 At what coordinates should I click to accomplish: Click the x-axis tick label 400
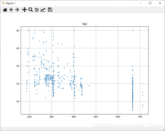[x=74, y=117]
